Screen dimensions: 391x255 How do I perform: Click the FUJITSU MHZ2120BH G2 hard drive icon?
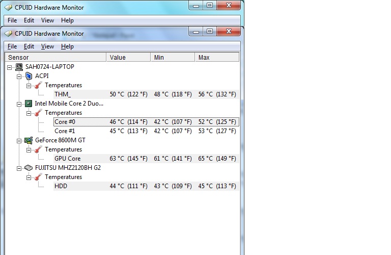(29, 168)
